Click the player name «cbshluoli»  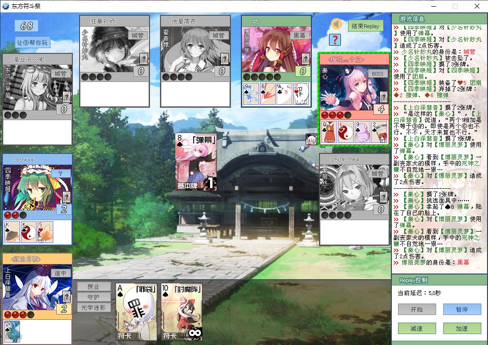(x=24, y=160)
